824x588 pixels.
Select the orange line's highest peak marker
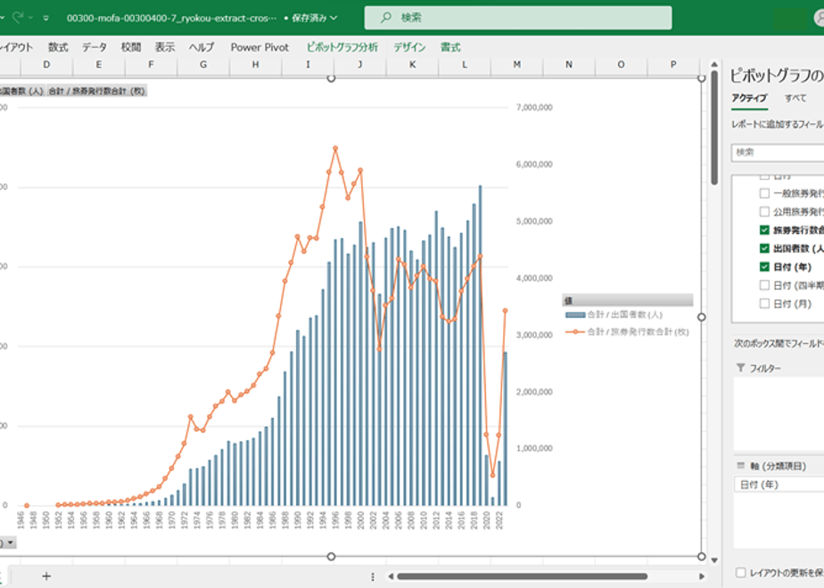335,149
